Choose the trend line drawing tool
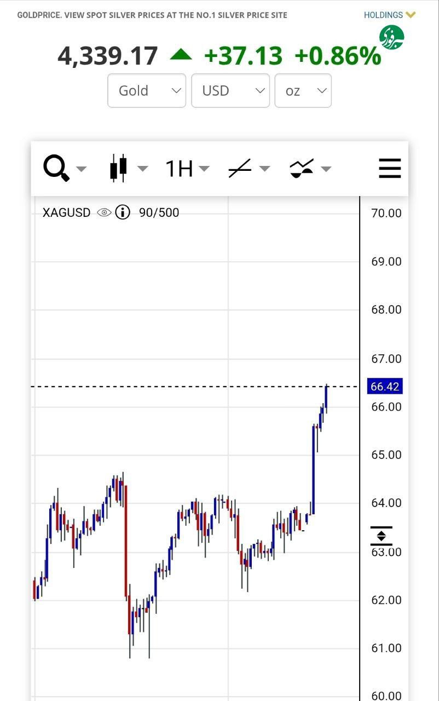Screen dimensions: 439x701 point(239,169)
